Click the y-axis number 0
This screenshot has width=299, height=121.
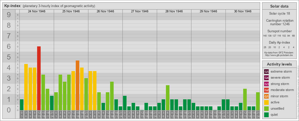click(9, 110)
